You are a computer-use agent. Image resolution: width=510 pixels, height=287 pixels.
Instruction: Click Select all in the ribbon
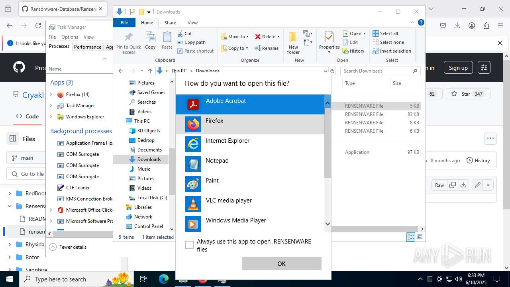(x=385, y=33)
